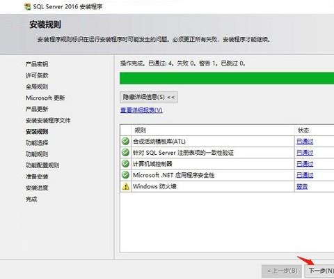Click the green progress bar
The height and width of the screenshot is (279, 334).
[227, 78]
